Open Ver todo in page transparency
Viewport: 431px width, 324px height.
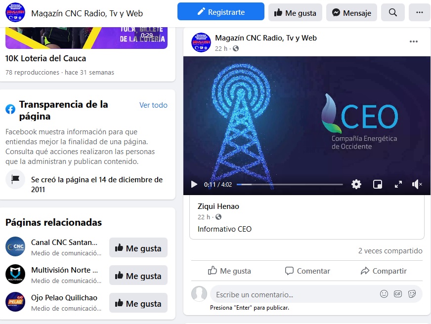click(x=153, y=105)
